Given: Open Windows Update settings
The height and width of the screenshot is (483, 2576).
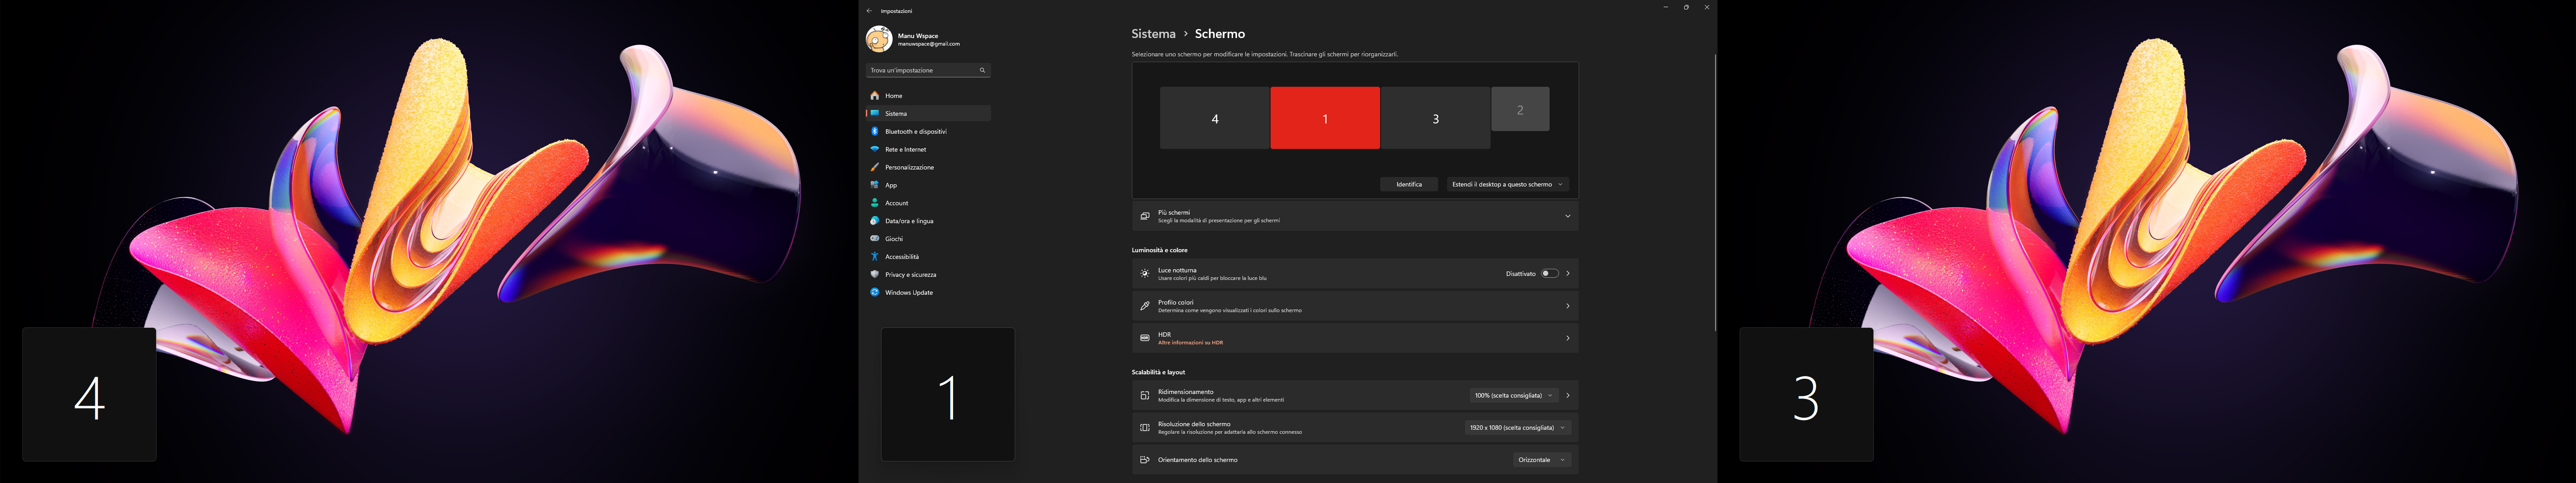Looking at the screenshot, I should coord(928,293).
